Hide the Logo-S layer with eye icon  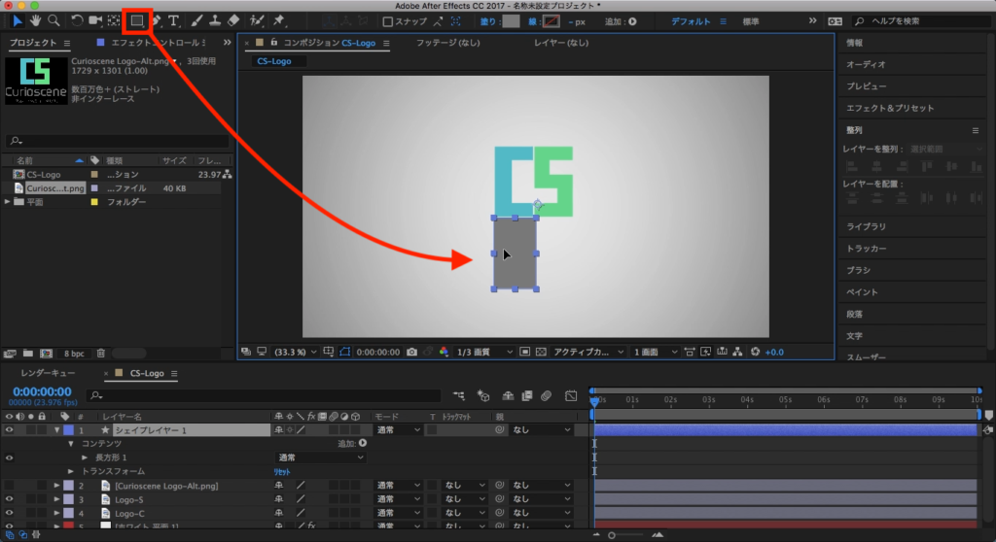9,499
